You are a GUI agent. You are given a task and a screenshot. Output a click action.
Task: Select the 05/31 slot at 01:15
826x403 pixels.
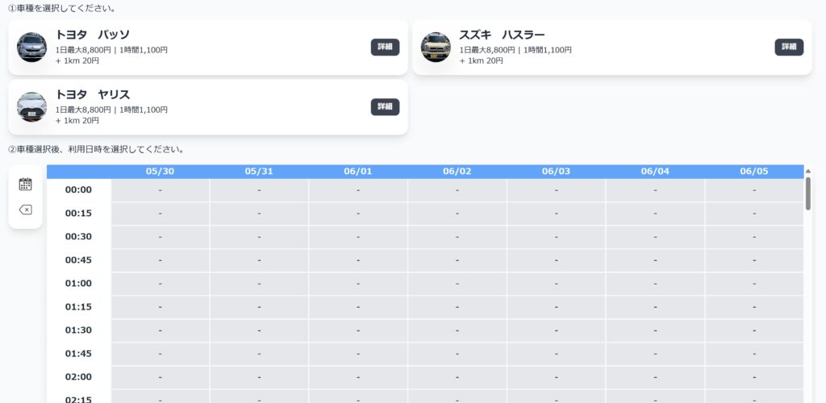coord(259,307)
